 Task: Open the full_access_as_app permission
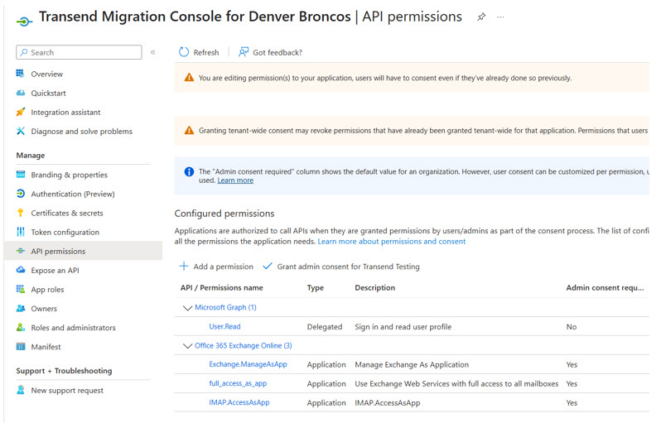[238, 383]
